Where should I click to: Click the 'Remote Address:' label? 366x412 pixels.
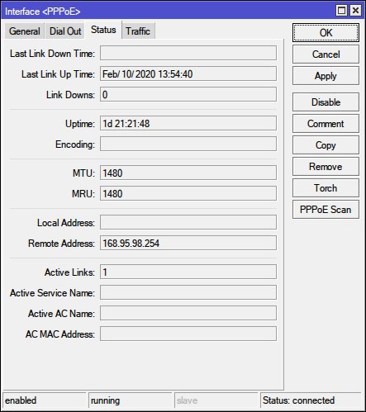61,244
